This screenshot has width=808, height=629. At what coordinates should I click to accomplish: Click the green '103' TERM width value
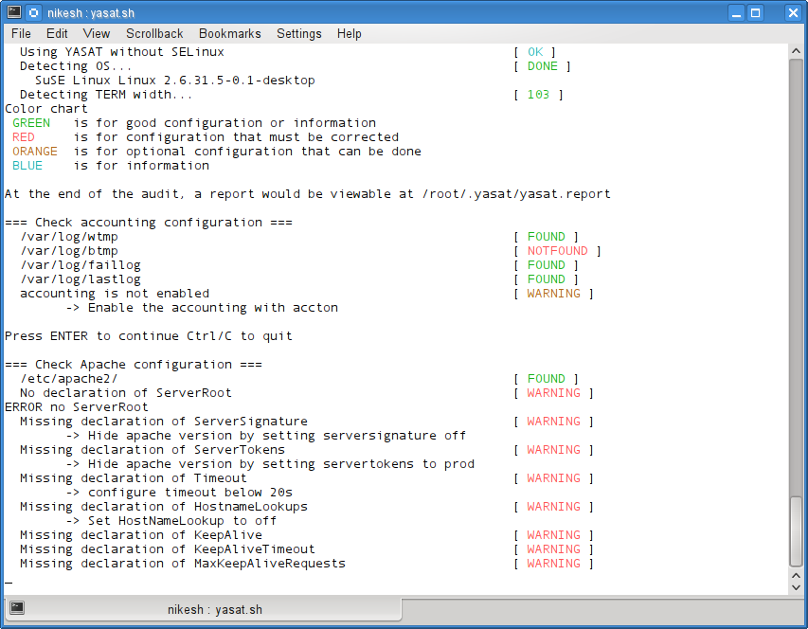click(x=538, y=95)
